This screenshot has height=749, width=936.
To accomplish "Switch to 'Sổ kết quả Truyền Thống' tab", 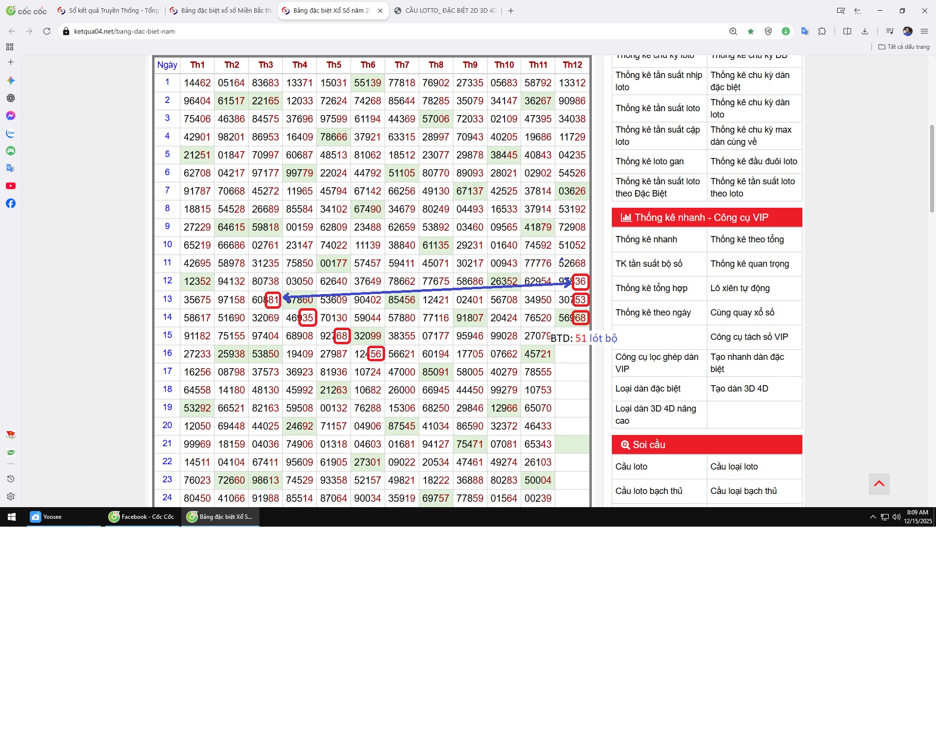I will (113, 11).
